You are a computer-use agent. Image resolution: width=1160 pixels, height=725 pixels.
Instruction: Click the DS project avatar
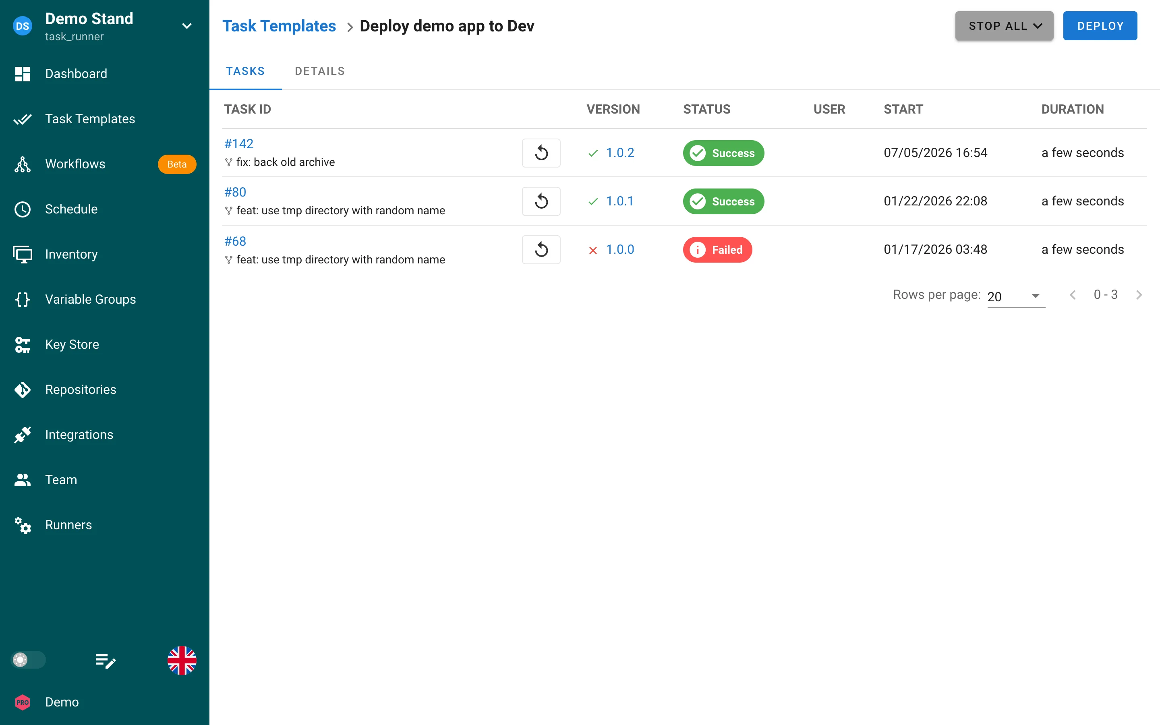[x=23, y=26]
